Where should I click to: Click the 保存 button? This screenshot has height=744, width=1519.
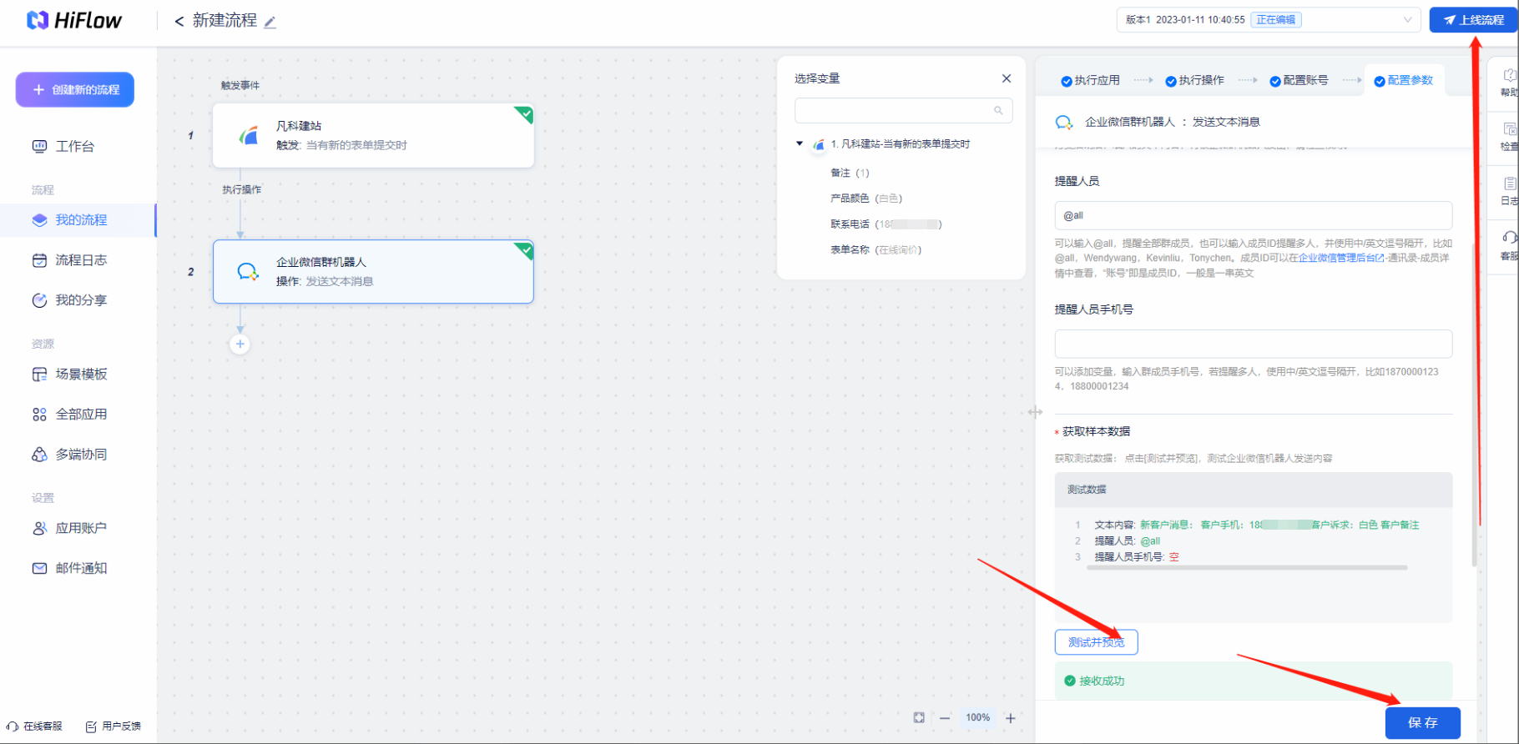(1422, 723)
